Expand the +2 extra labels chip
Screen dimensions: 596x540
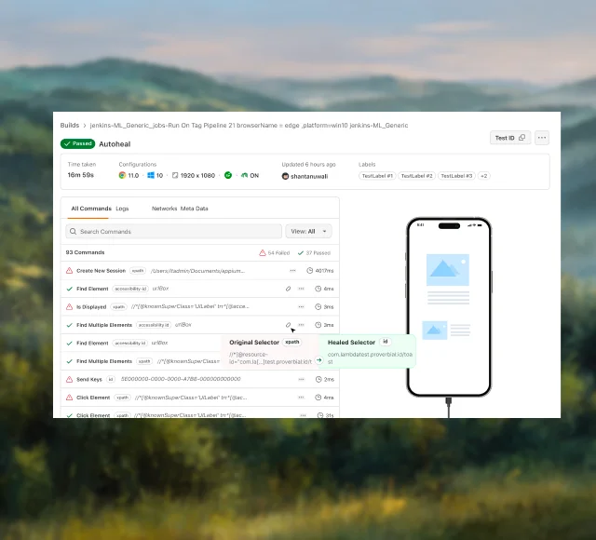(x=484, y=176)
